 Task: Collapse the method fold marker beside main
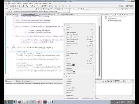click(8, 48)
